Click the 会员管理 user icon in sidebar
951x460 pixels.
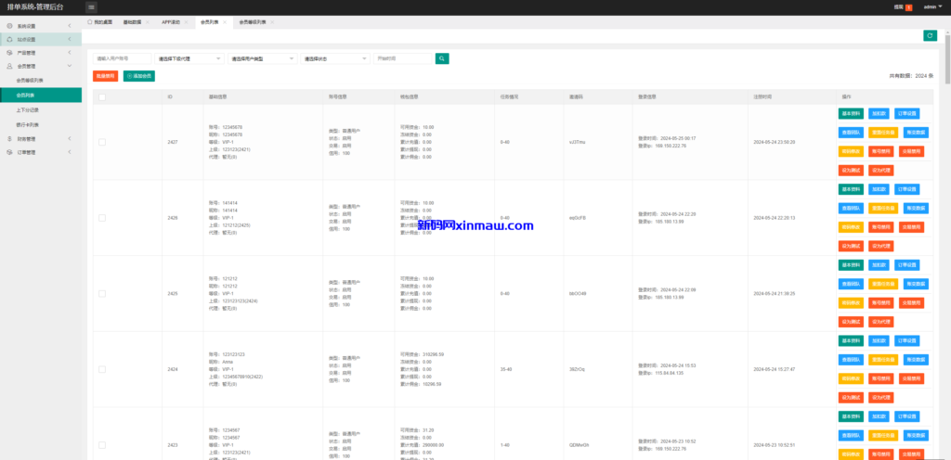9,67
